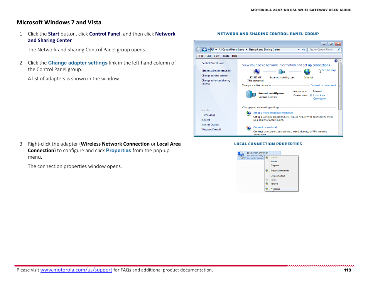Select the Local Area Connection adapter thumbnail

click(241, 156)
